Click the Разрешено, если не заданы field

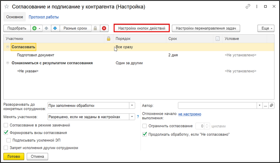click(x=88, y=117)
